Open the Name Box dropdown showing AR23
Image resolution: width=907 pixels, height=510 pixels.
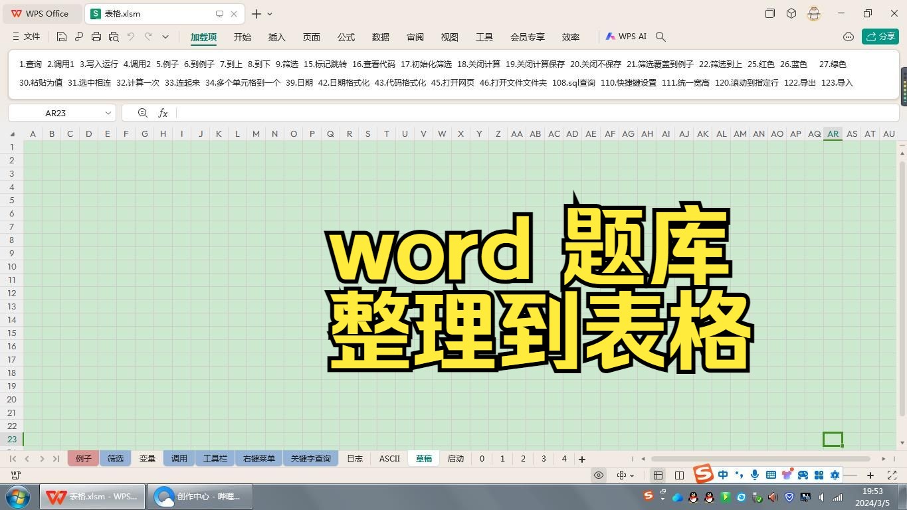click(108, 113)
